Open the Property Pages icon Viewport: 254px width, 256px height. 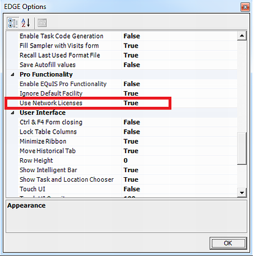[42, 23]
